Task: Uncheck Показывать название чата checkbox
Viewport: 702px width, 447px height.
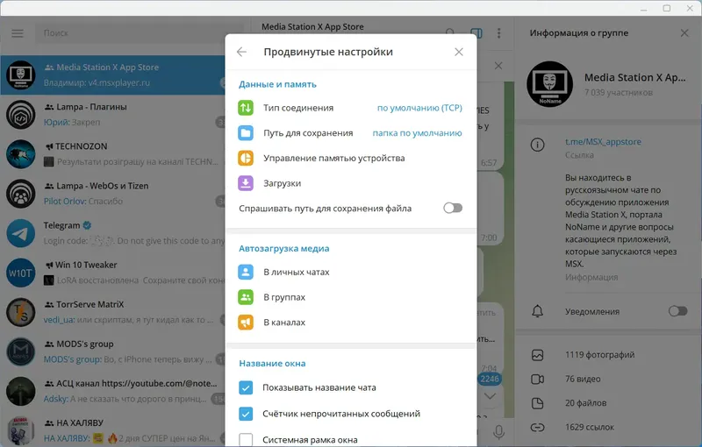Action: (246, 387)
